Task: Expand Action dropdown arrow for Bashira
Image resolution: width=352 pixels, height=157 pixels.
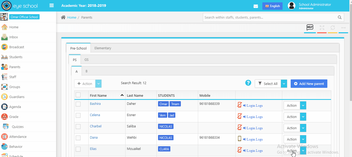Action: pos(303,105)
